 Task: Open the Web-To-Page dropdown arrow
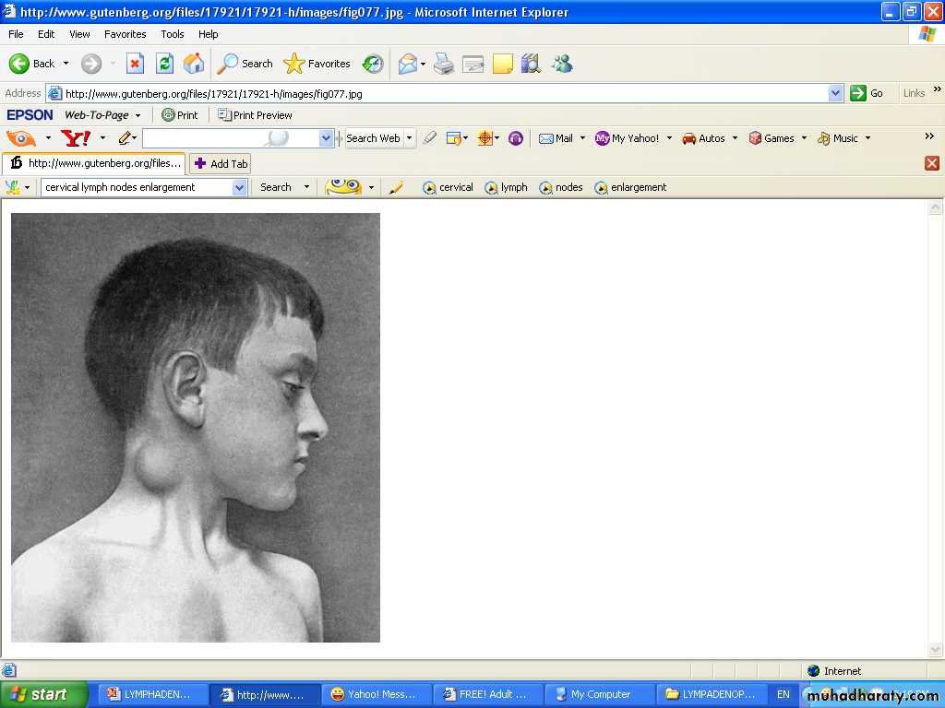tap(138, 116)
